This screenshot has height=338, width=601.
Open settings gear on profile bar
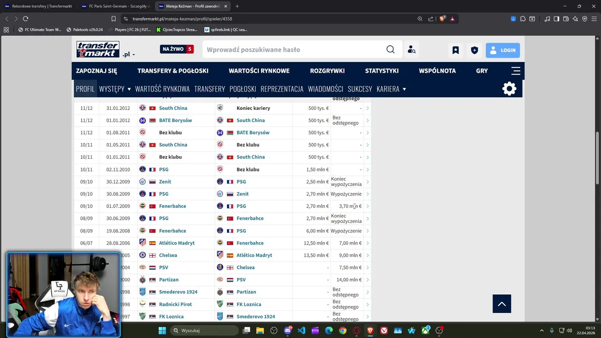pyautogui.click(x=509, y=89)
